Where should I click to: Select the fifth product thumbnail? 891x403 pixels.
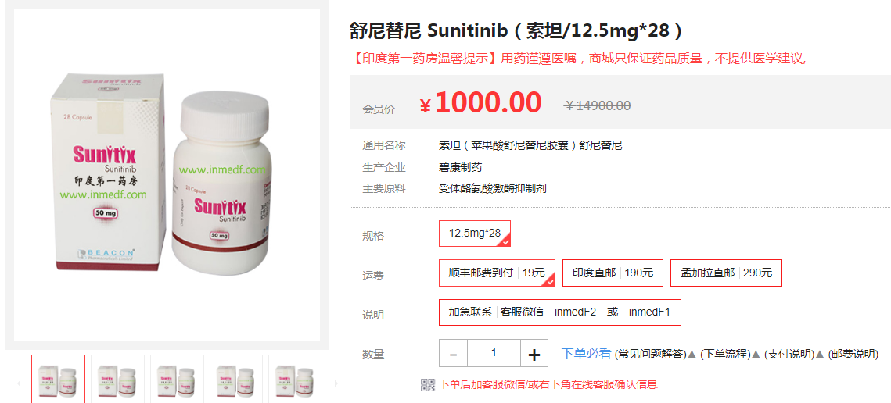295,379
